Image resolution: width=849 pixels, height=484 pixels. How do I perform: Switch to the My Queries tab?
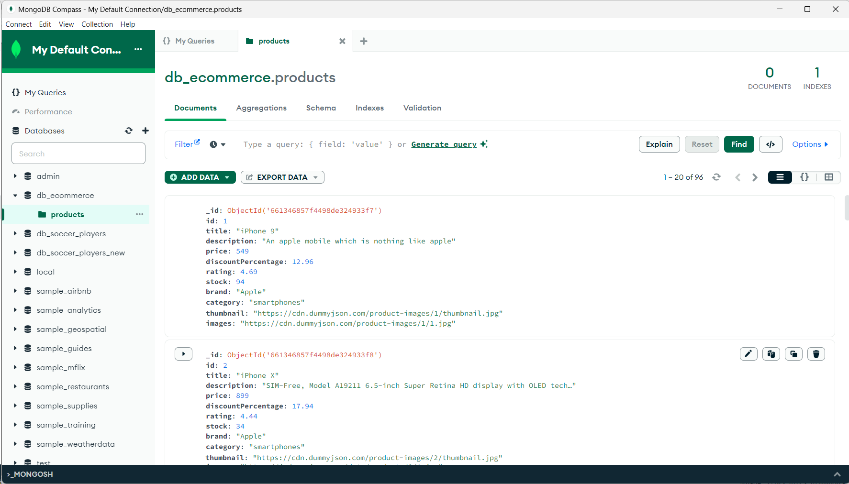coord(195,41)
